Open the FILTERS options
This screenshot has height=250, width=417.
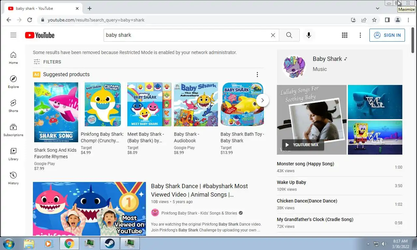tap(47, 62)
